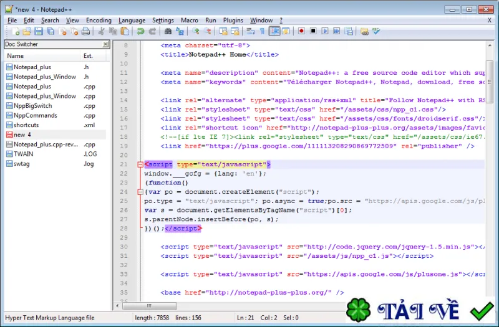Cut selection using scissors icon
This screenshot has height=327, width=499.
point(101,31)
